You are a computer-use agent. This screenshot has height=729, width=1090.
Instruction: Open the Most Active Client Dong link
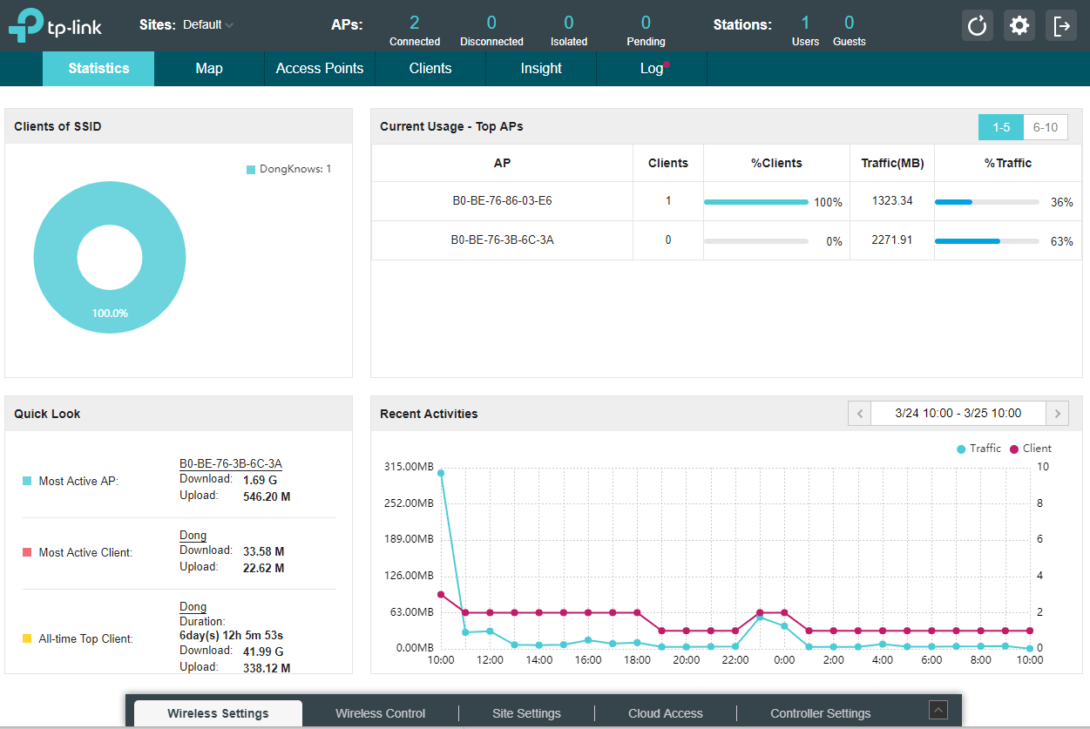(x=193, y=535)
